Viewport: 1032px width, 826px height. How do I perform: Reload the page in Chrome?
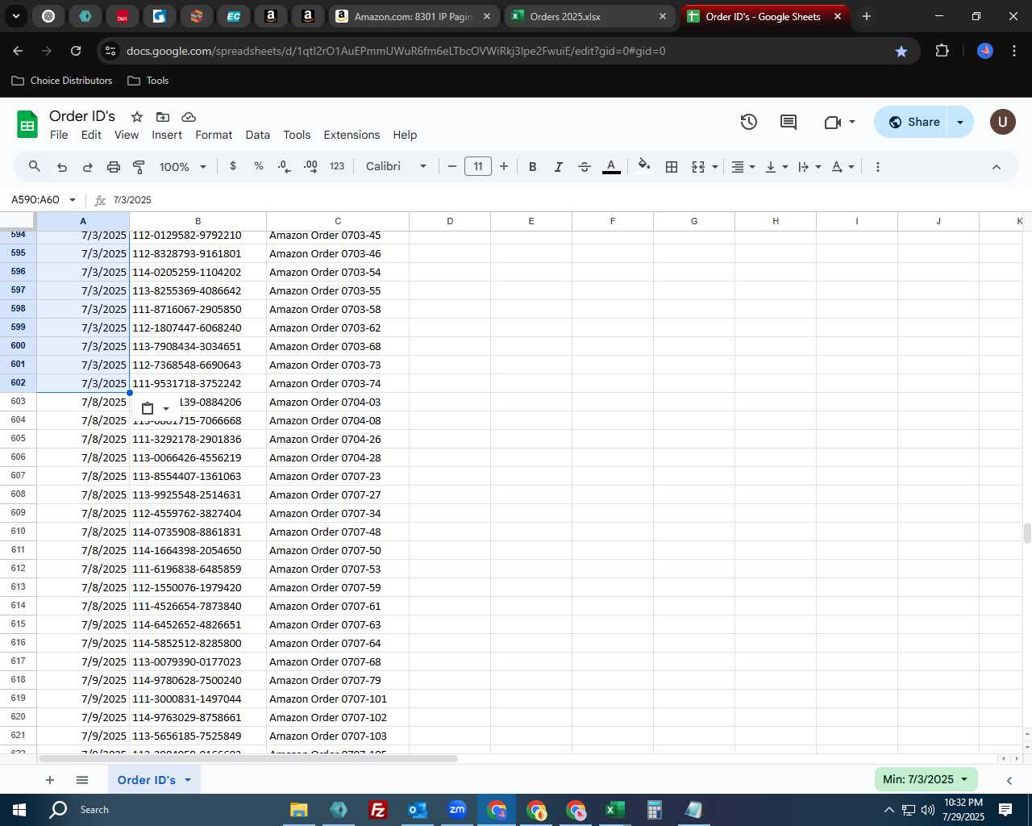click(x=76, y=51)
